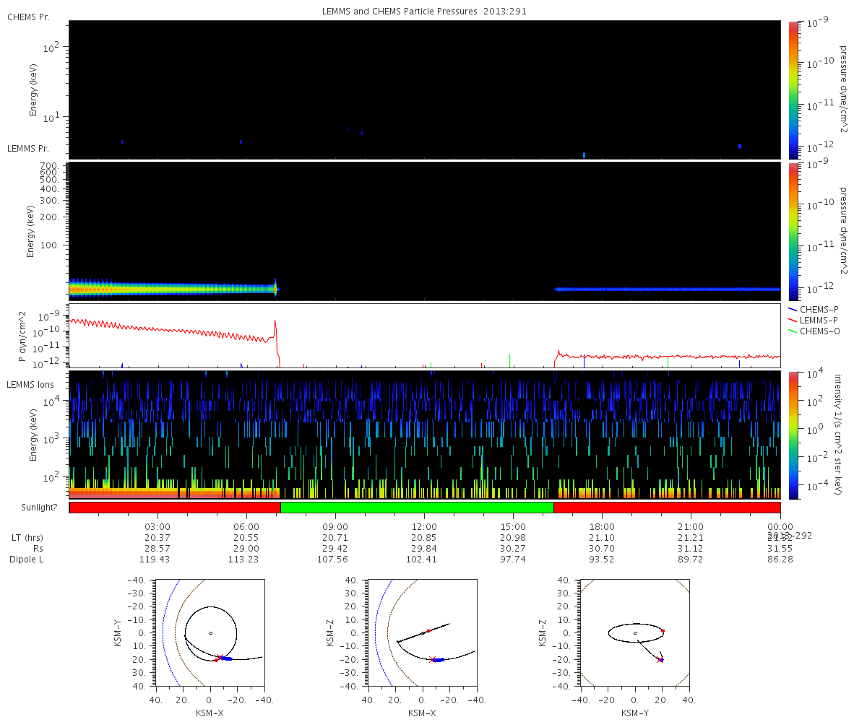Click the small circle at the KSM-X/KSM-Y plot center
Image resolution: width=867 pixels, height=722 pixels.
(x=210, y=633)
